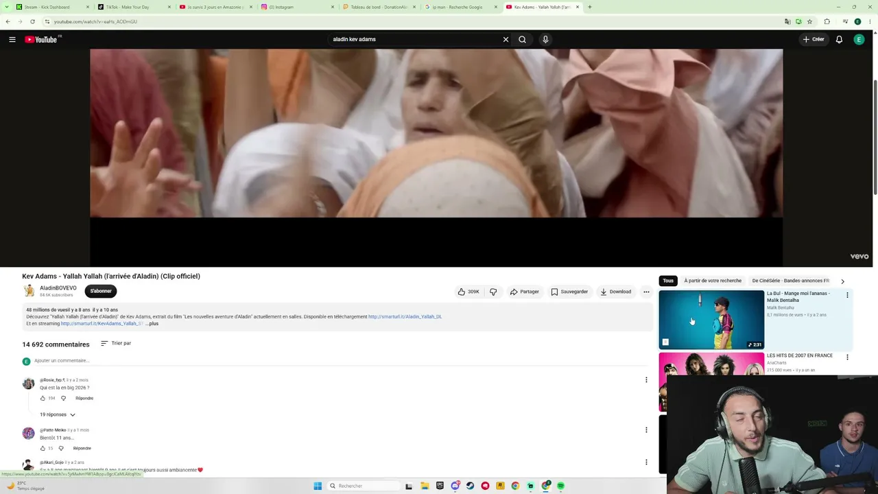Open the browser extensions puzzle icon

[x=827, y=21]
